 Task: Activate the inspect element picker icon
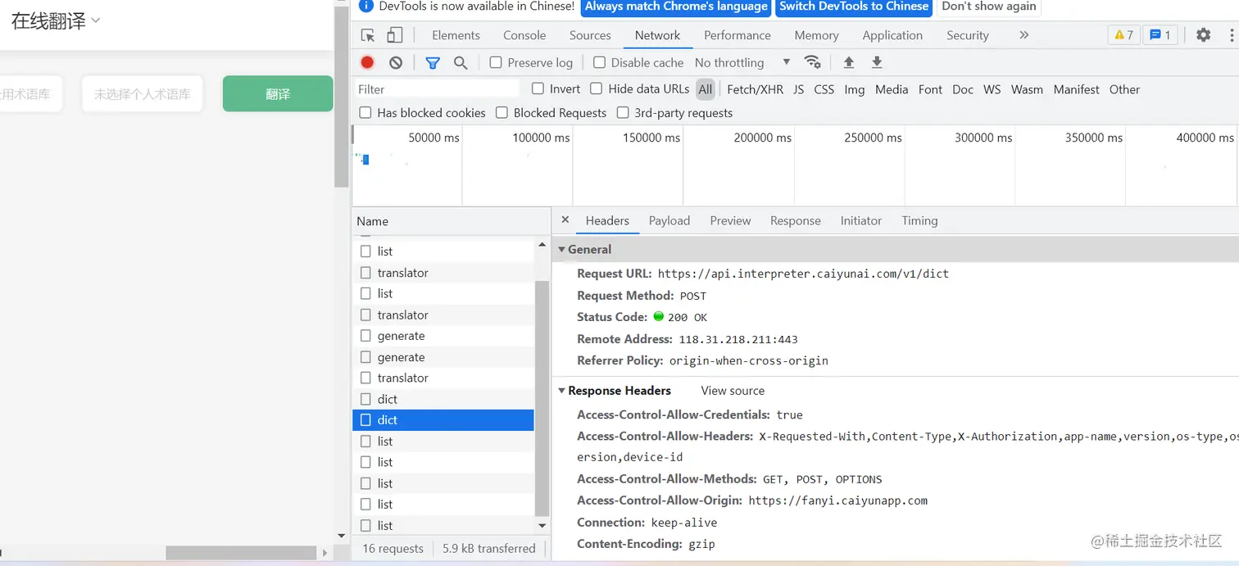coord(368,35)
